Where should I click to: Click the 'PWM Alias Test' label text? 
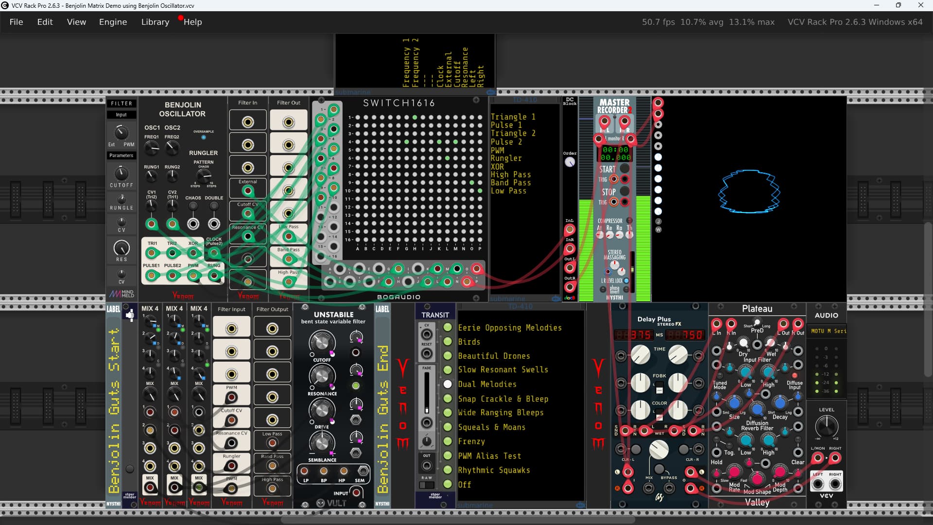[x=489, y=456]
